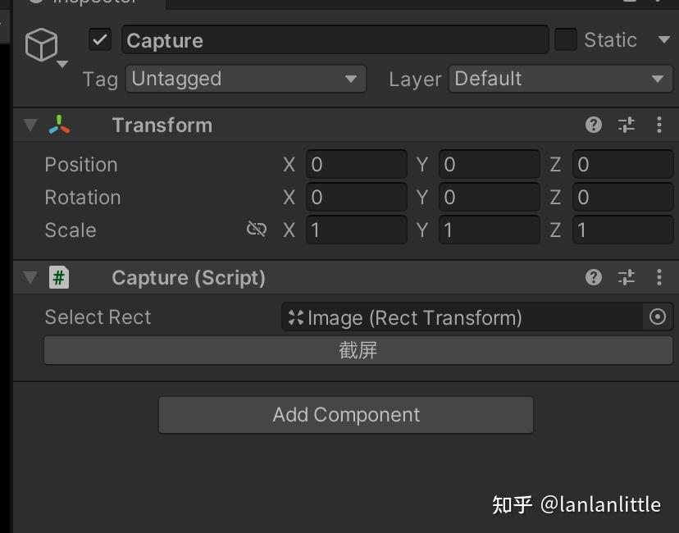Open the Layer dropdown showing Default

pos(561,79)
